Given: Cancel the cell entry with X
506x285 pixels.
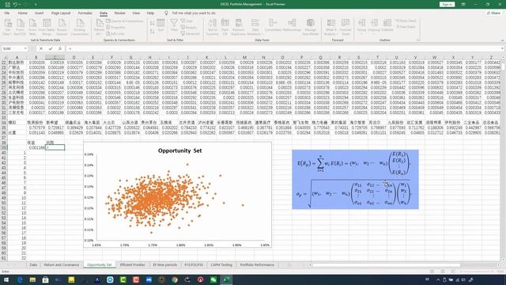Looking at the screenshot, I should pyautogui.click(x=41, y=48).
